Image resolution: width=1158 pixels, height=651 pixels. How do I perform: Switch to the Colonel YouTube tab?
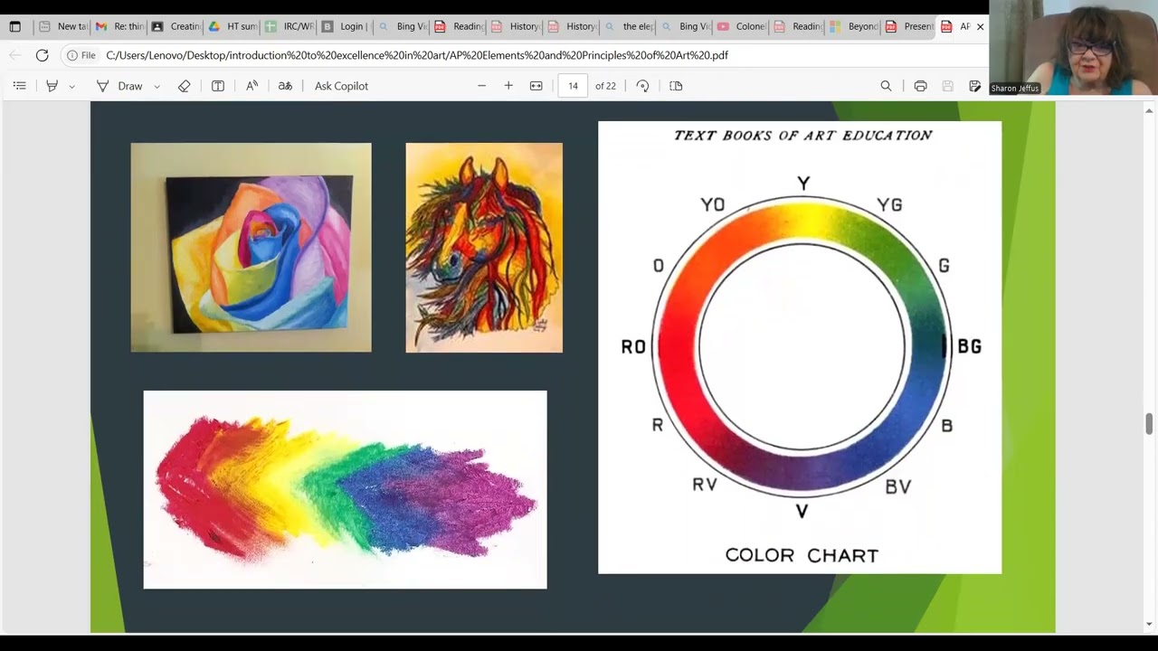tap(740, 26)
